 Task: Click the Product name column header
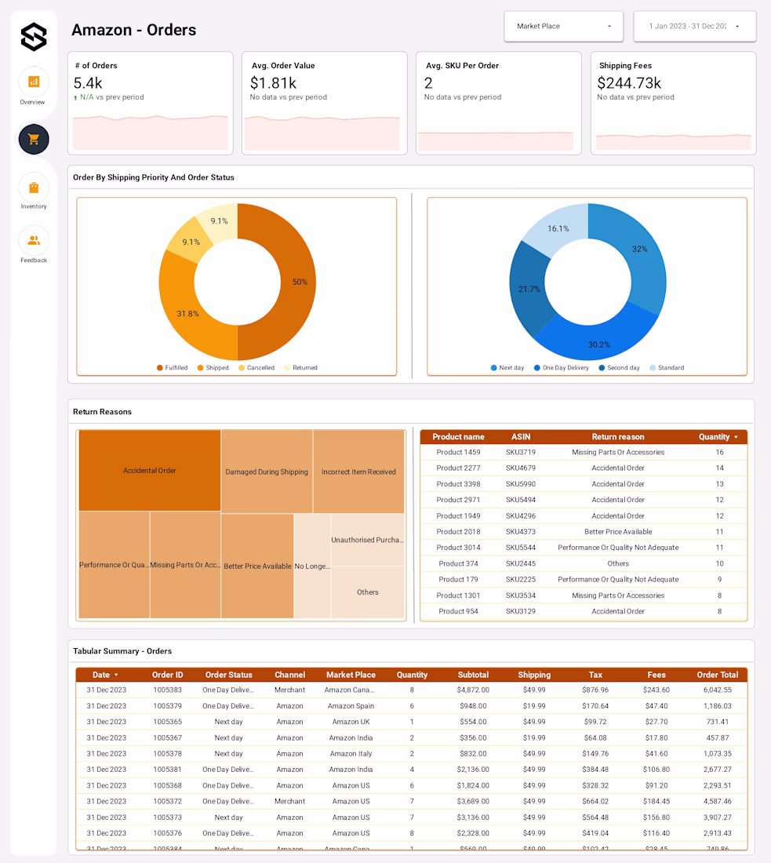click(458, 437)
